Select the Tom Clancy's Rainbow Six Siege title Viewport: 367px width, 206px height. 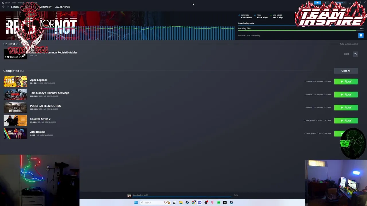(x=50, y=93)
